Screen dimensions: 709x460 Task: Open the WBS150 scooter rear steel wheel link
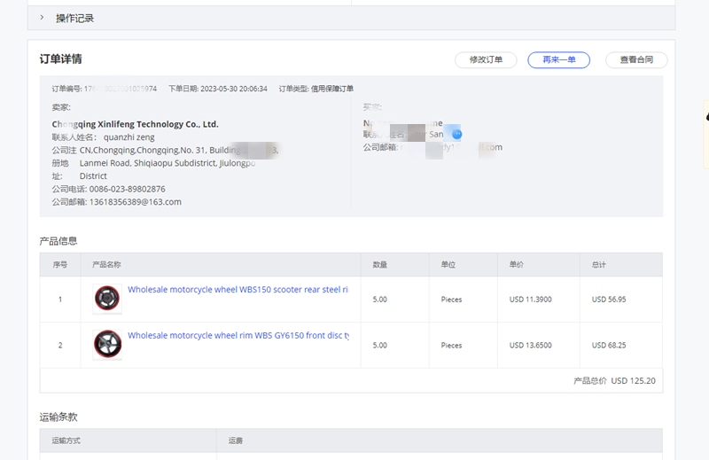tap(238, 290)
